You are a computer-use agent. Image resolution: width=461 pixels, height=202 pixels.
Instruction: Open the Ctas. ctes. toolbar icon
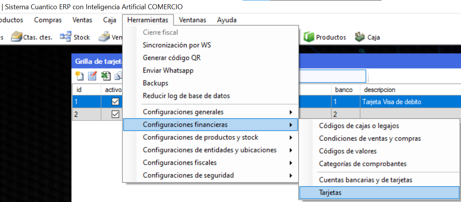tap(31, 37)
